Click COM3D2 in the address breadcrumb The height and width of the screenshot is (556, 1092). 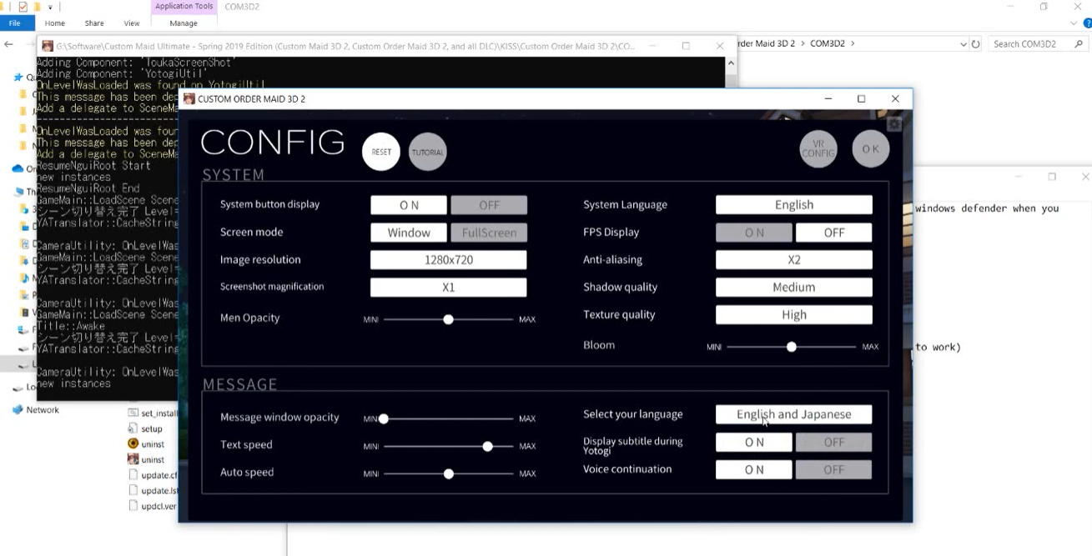tap(827, 43)
